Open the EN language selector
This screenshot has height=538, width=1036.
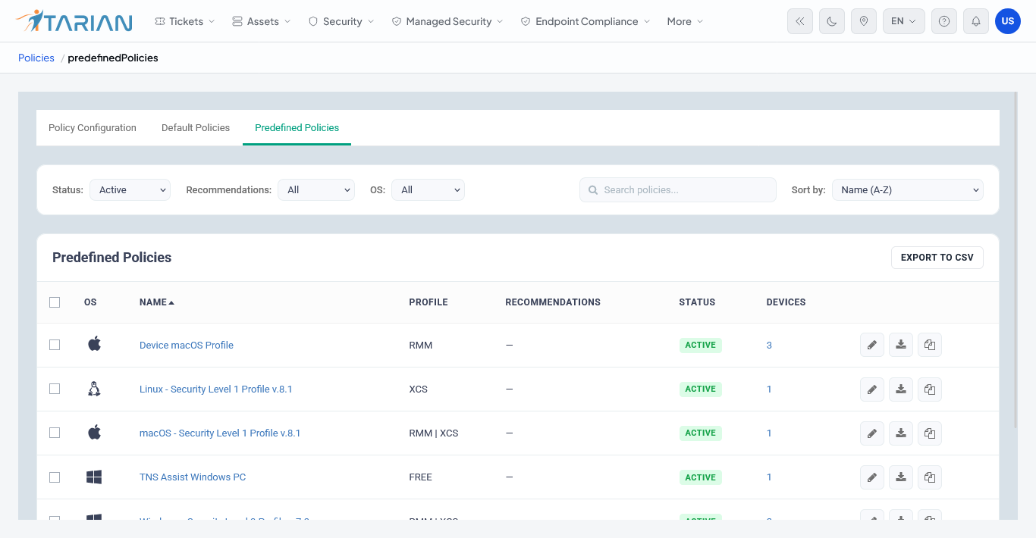pos(904,21)
